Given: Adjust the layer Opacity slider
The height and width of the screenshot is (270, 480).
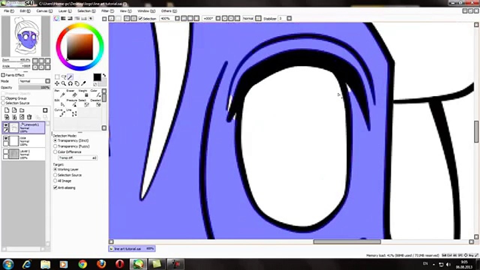Looking at the screenshot, I should pos(34,87).
